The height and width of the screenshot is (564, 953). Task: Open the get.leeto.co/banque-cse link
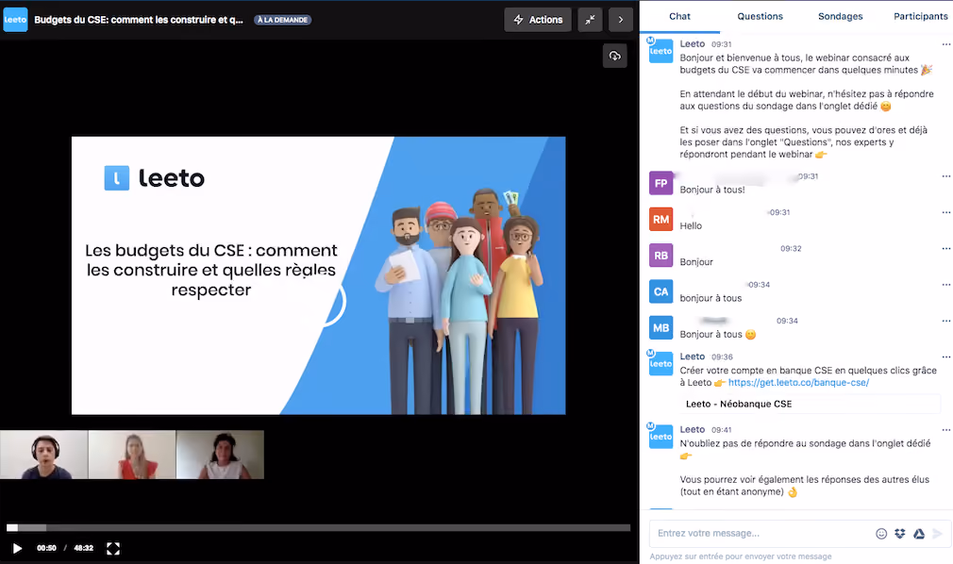[x=798, y=382]
